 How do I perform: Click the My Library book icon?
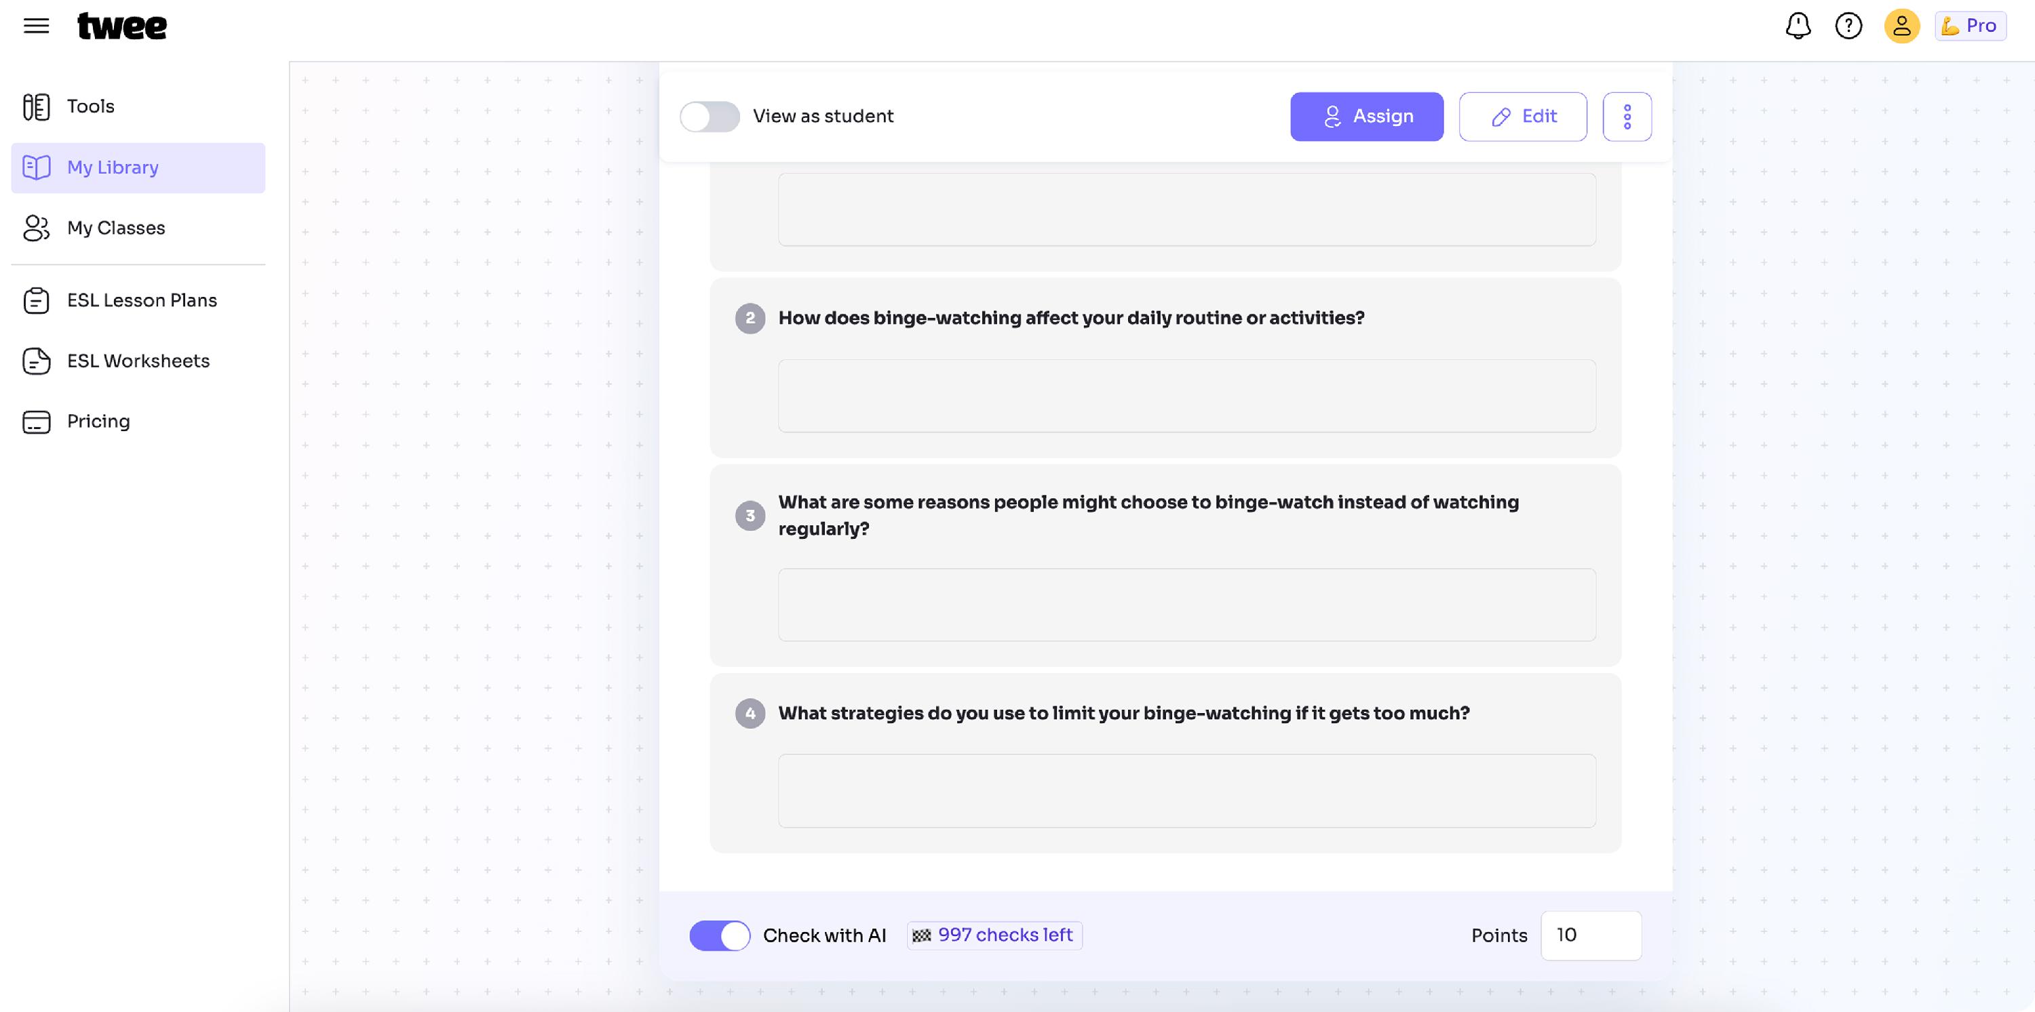click(x=37, y=167)
